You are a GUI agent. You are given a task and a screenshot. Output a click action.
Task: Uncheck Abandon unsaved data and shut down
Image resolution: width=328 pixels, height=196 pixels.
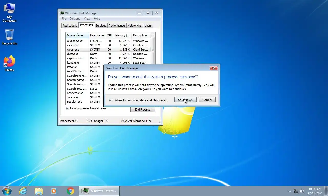[x=110, y=100]
